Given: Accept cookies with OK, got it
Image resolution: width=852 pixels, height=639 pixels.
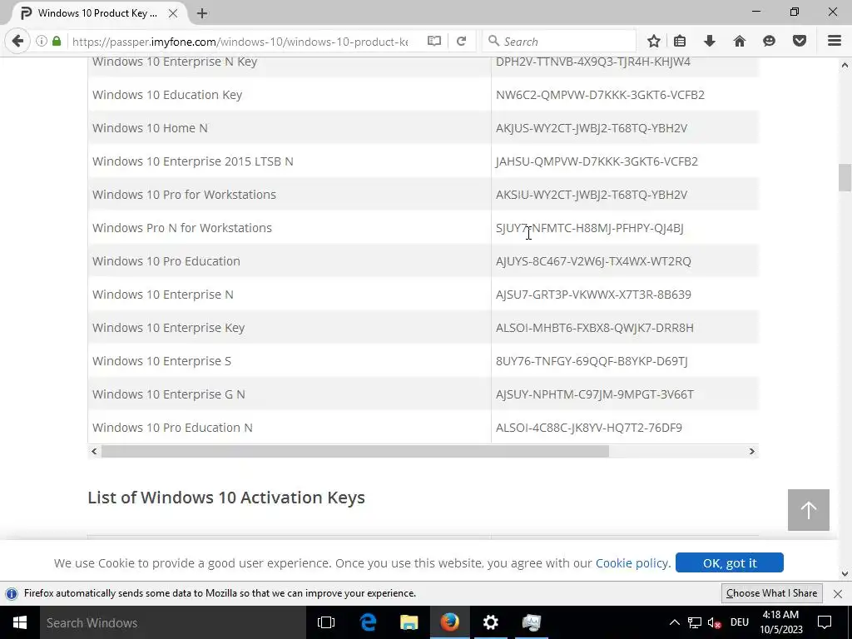Looking at the screenshot, I should (729, 563).
